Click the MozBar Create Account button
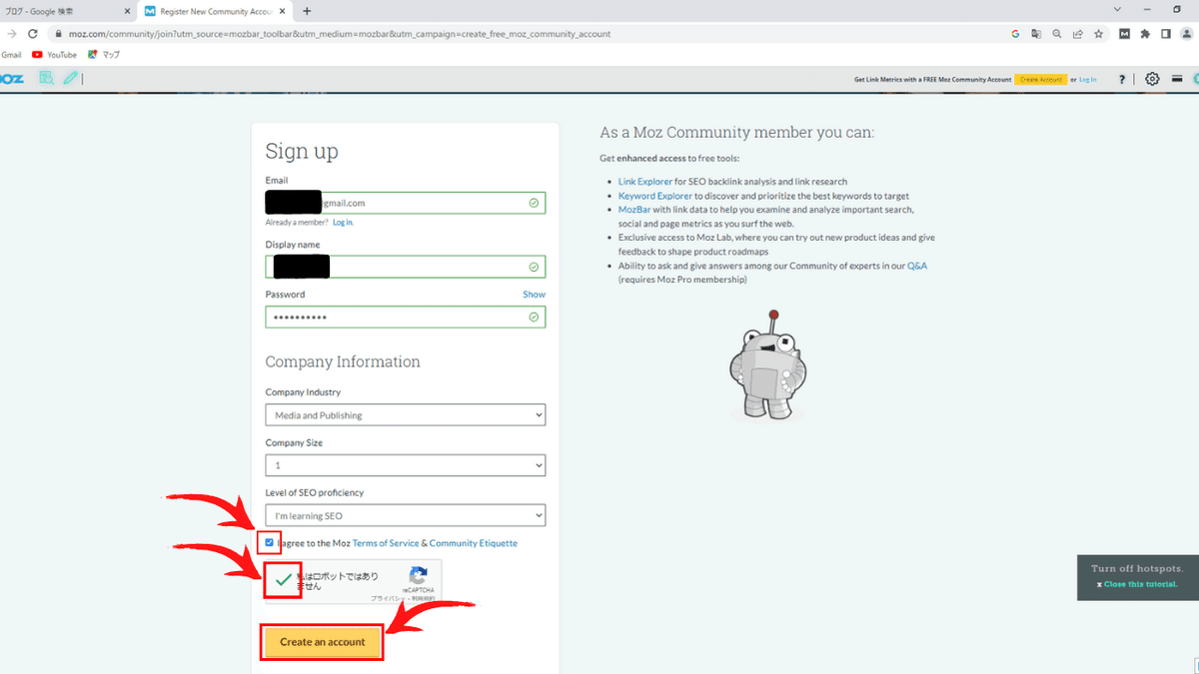1199x674 pixels. 1040,79
